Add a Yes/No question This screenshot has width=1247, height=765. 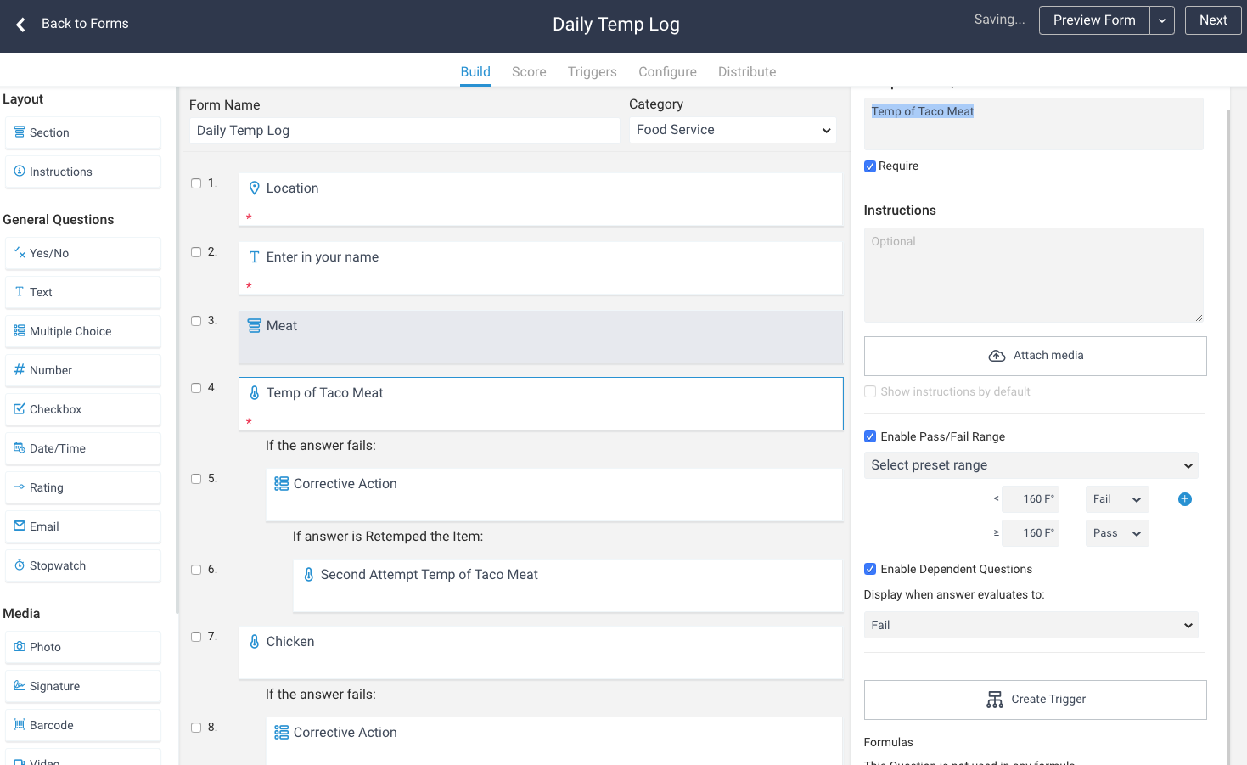click(82, 253)
